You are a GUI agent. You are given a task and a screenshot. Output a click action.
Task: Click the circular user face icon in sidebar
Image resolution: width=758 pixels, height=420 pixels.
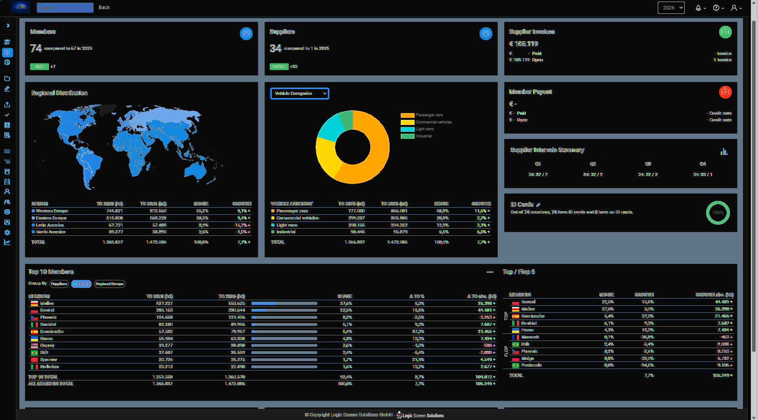point(7,212)
